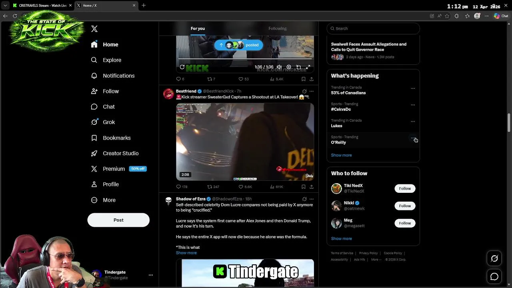Bookmark Bestfriend's shootout post
Image resolution: width=512 pixels, height=288 pixels.
tap(304, 187)
